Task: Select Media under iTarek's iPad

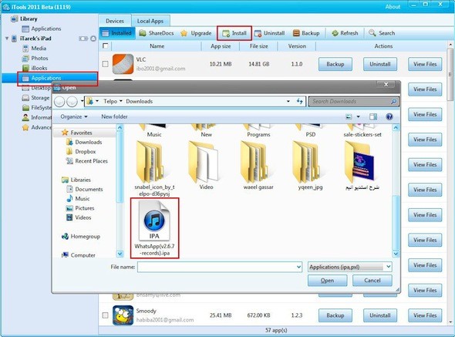Action: (x=34, y=49)
